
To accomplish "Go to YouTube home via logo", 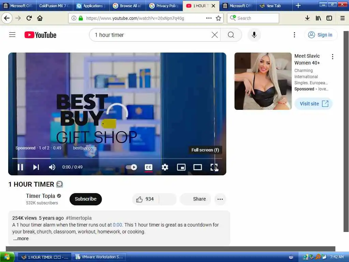I will (40, 35).
